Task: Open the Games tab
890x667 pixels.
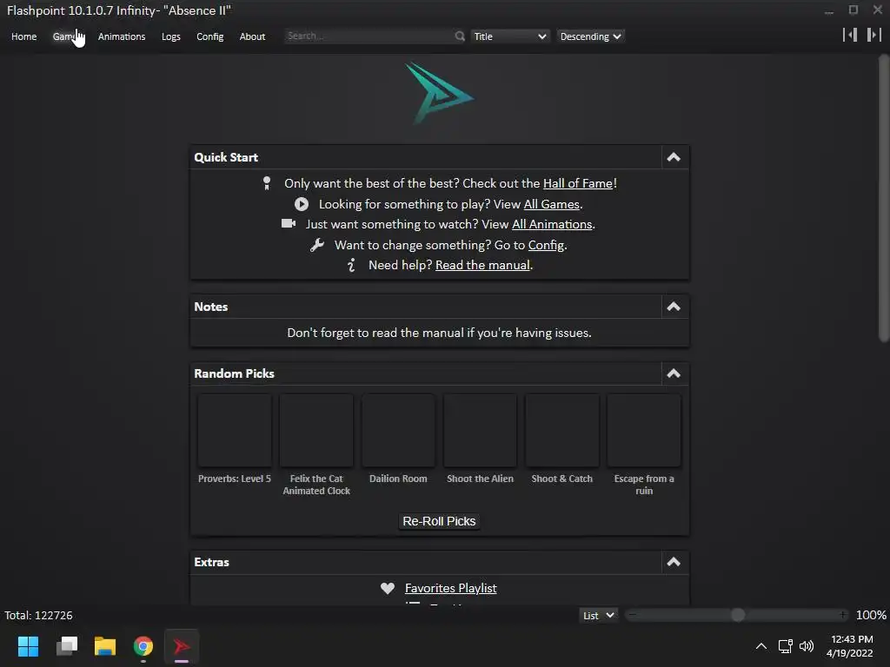Action: pos(66,36)
